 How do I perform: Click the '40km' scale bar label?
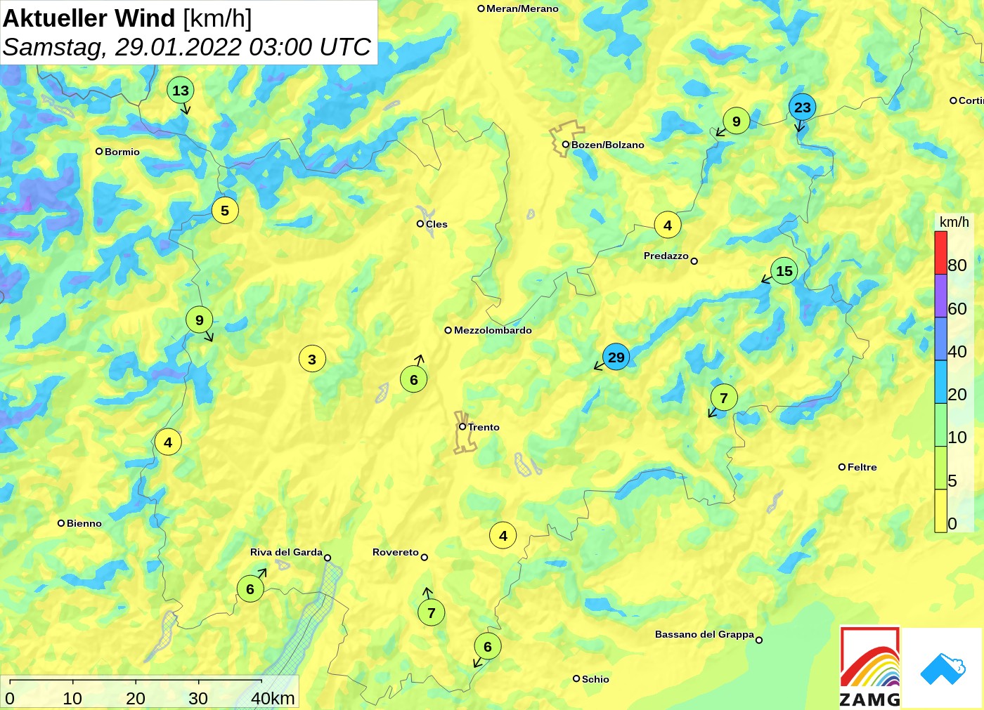(x=273, y=698)
